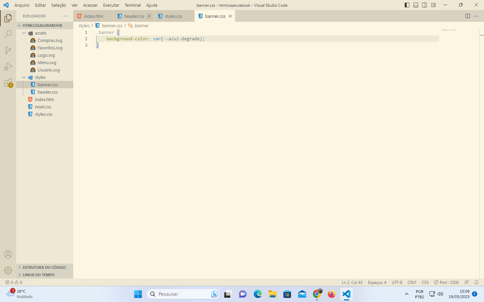Viewport: 484px width, 302px height.
Task: Open the Ver menu
Action: [x=75, y=5]
